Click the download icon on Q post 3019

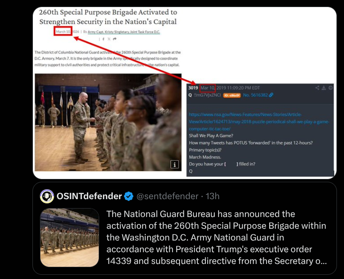pos(324,88)
